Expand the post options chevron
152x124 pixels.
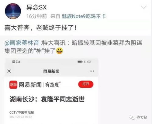(144, 7)
